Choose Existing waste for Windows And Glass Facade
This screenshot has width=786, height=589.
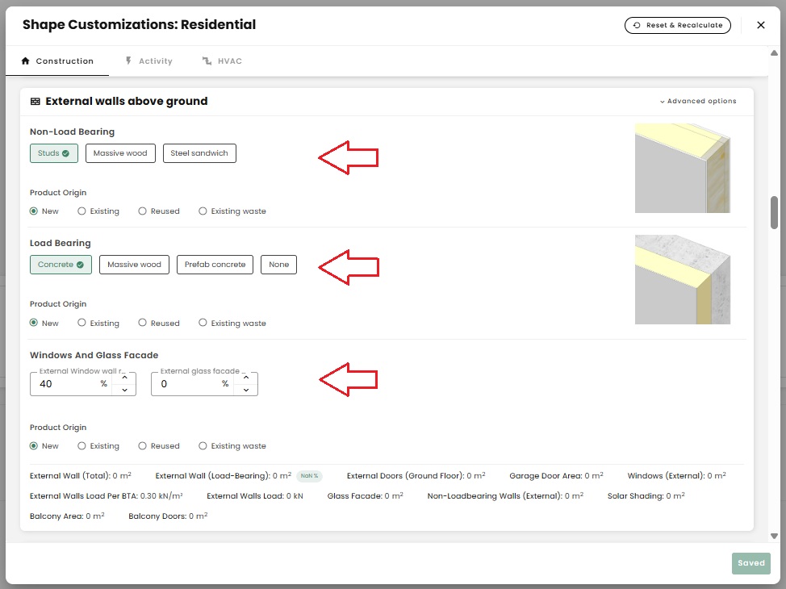[203, 446]
